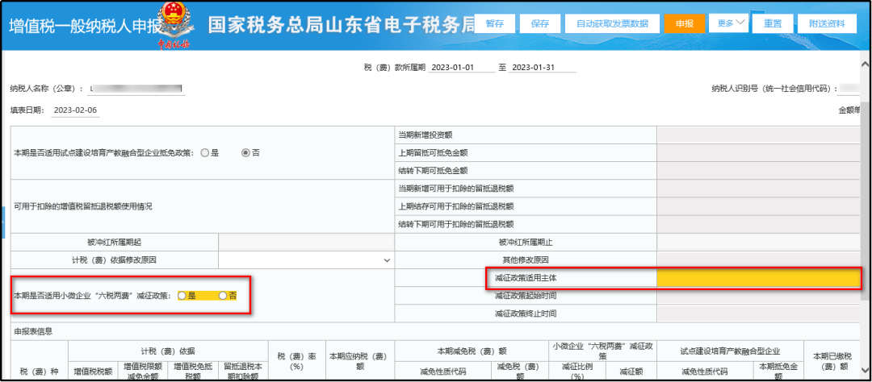Click the 当期新增可用于扣除的留抵退税额 label
Screen dimensions: 872x382
pos(455,189)
